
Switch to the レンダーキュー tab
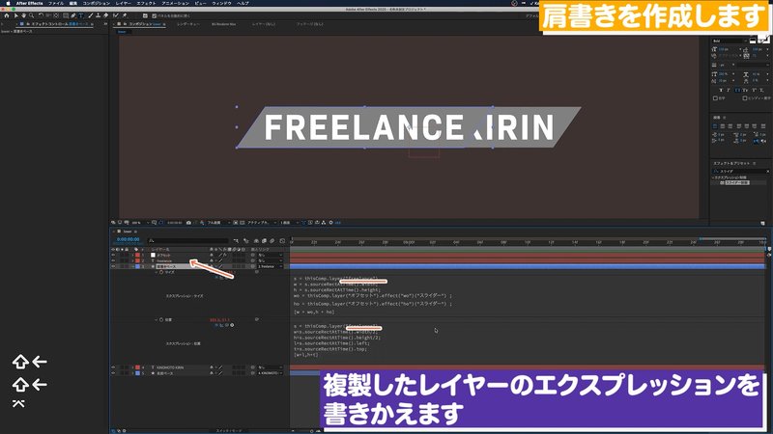click(187, 23)
